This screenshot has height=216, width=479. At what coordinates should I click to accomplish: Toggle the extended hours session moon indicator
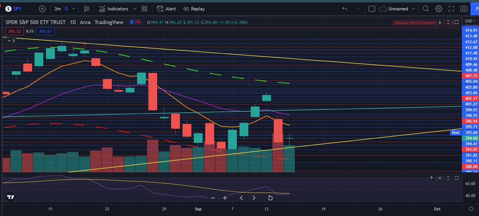point(132,22)
